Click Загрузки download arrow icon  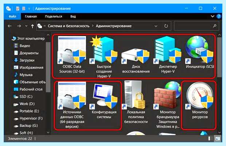pos(16,60)
